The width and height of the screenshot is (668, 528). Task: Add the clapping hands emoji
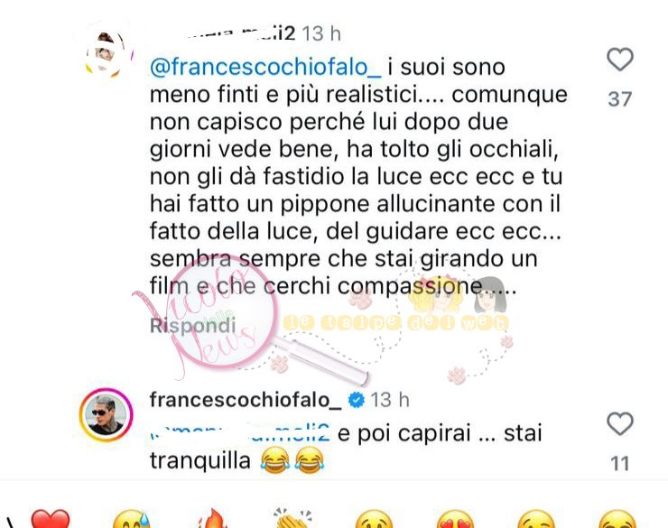pyautogui.click(x=293, y=519)
